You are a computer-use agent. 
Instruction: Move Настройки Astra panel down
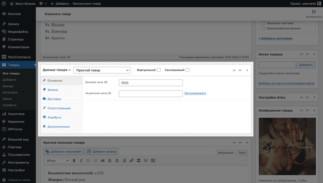point(307,97)
